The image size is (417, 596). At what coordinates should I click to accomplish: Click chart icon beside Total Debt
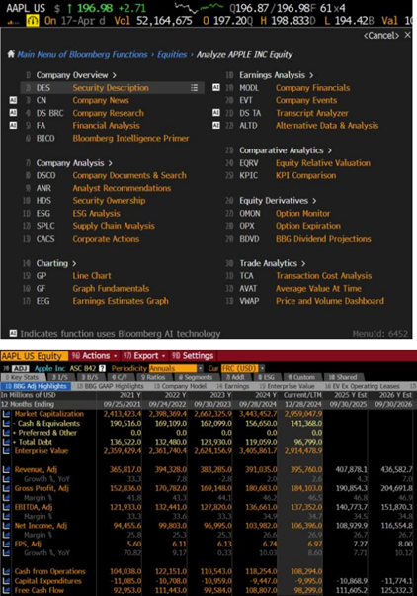[6, 442]
